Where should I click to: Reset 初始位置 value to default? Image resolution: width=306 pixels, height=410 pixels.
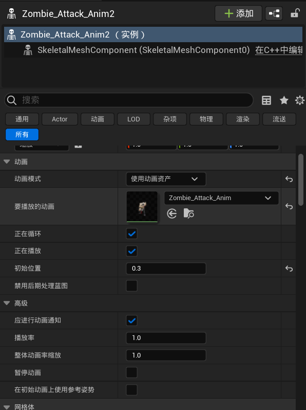point(289,269)
